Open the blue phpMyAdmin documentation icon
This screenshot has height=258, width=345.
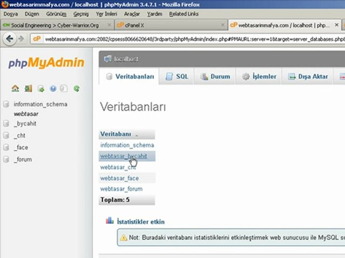(x=53, y=89)
